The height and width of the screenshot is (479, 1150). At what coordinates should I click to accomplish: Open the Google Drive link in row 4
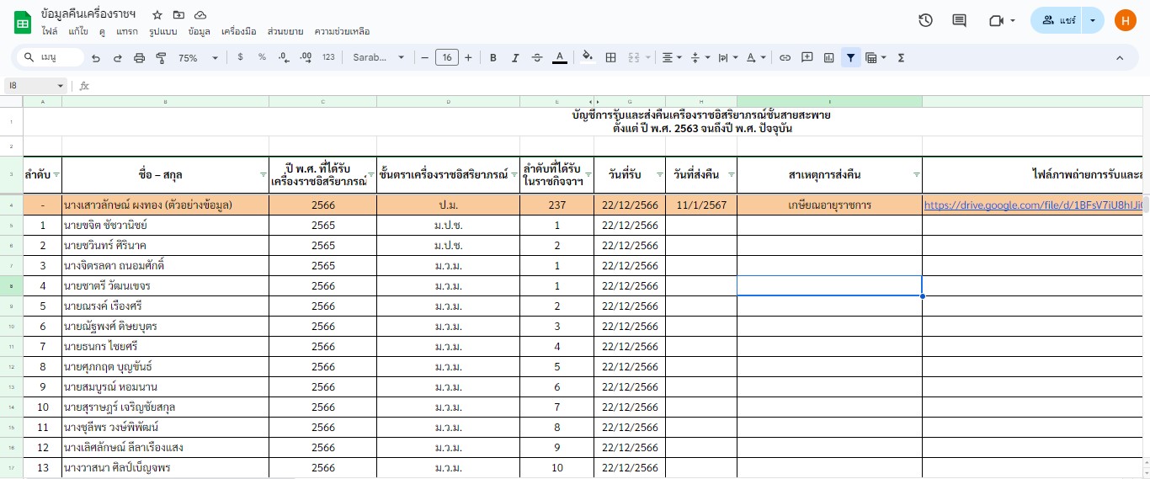(1034, 205)
